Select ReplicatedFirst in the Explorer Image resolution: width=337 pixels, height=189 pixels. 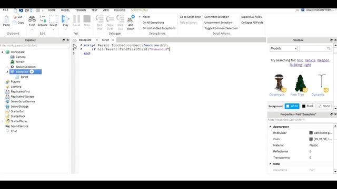[x=21, y=91]
